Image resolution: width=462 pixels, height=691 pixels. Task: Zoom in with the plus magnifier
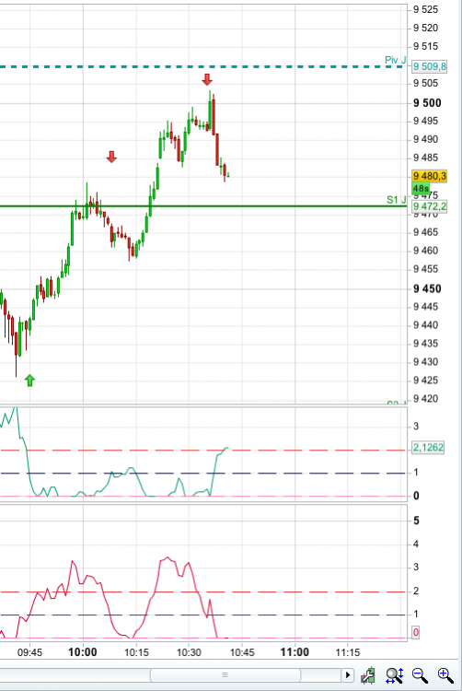445,675
